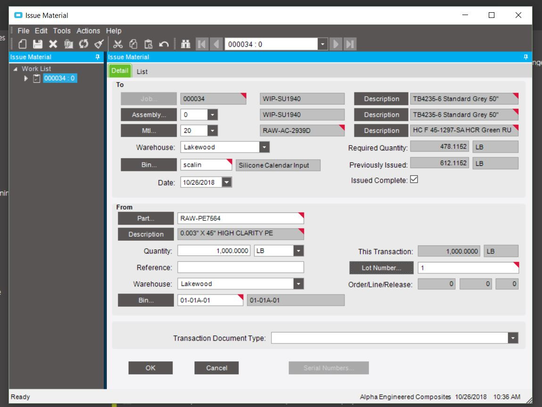
Task: Click the Previously Issued value 612.1152
Action: pos(439,163)
